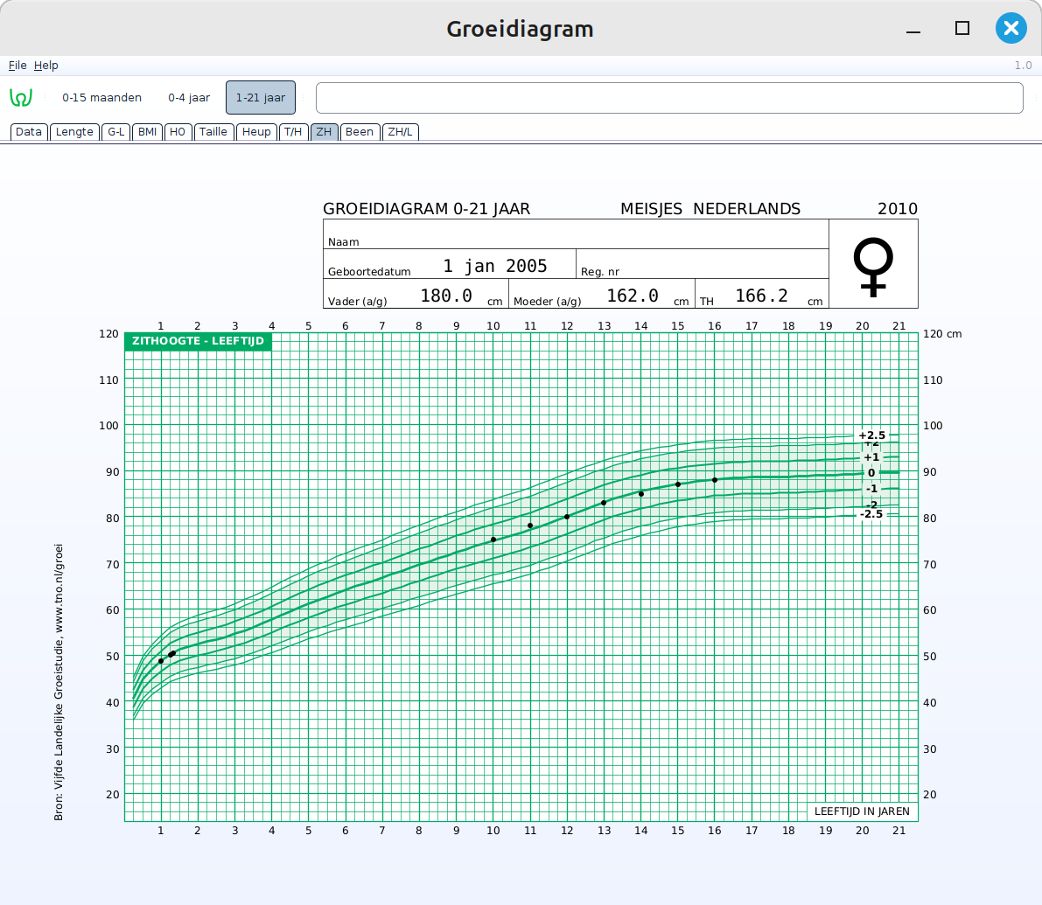Maximize the Groeidiagram window

point(962,28)
